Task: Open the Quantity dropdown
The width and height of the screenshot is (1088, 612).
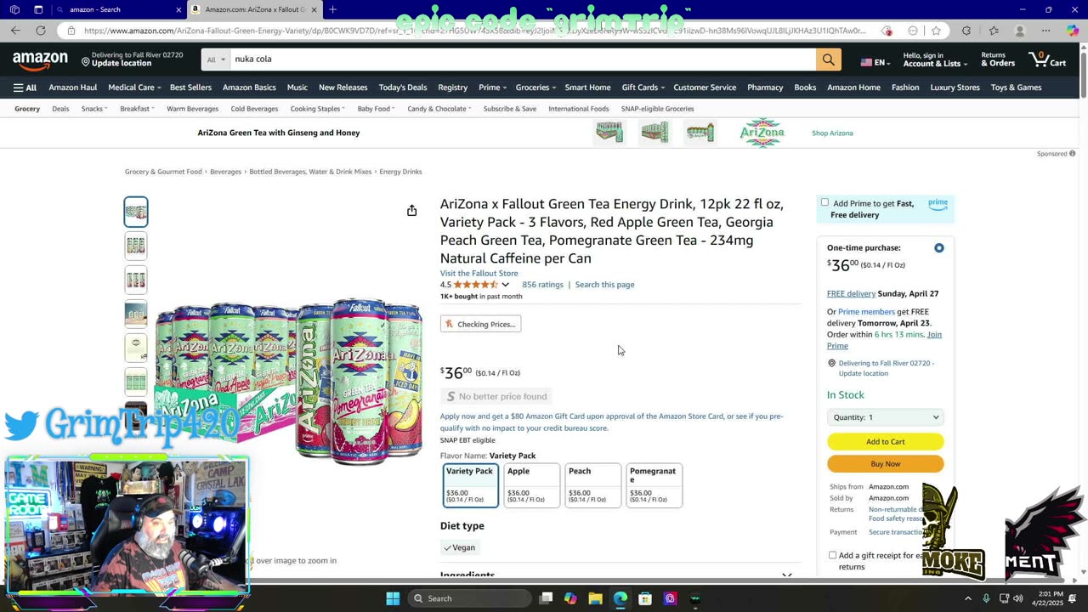Action: [885, 417]
